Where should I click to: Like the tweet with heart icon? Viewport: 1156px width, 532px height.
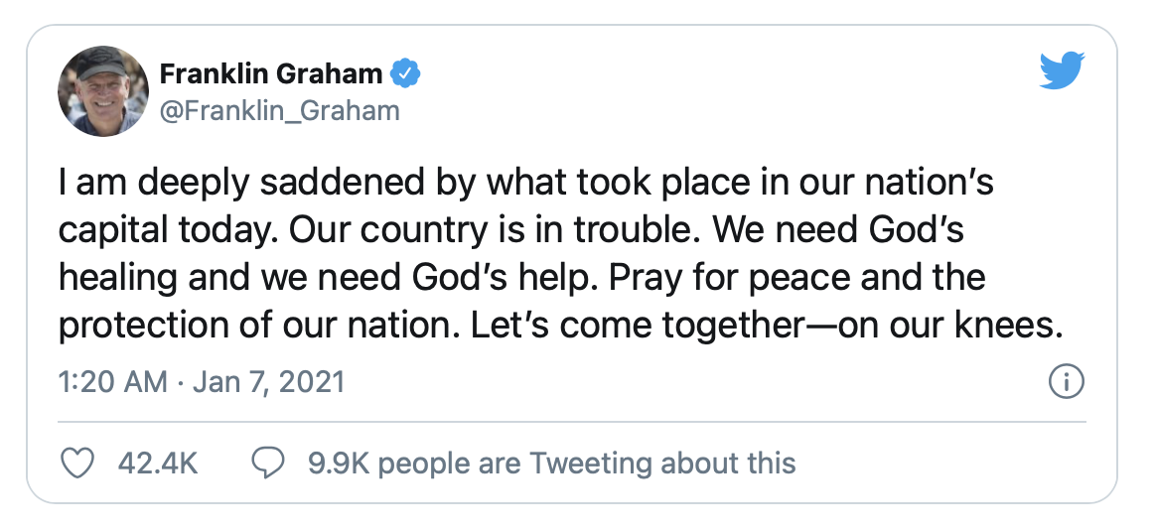[x=77, y=463]
